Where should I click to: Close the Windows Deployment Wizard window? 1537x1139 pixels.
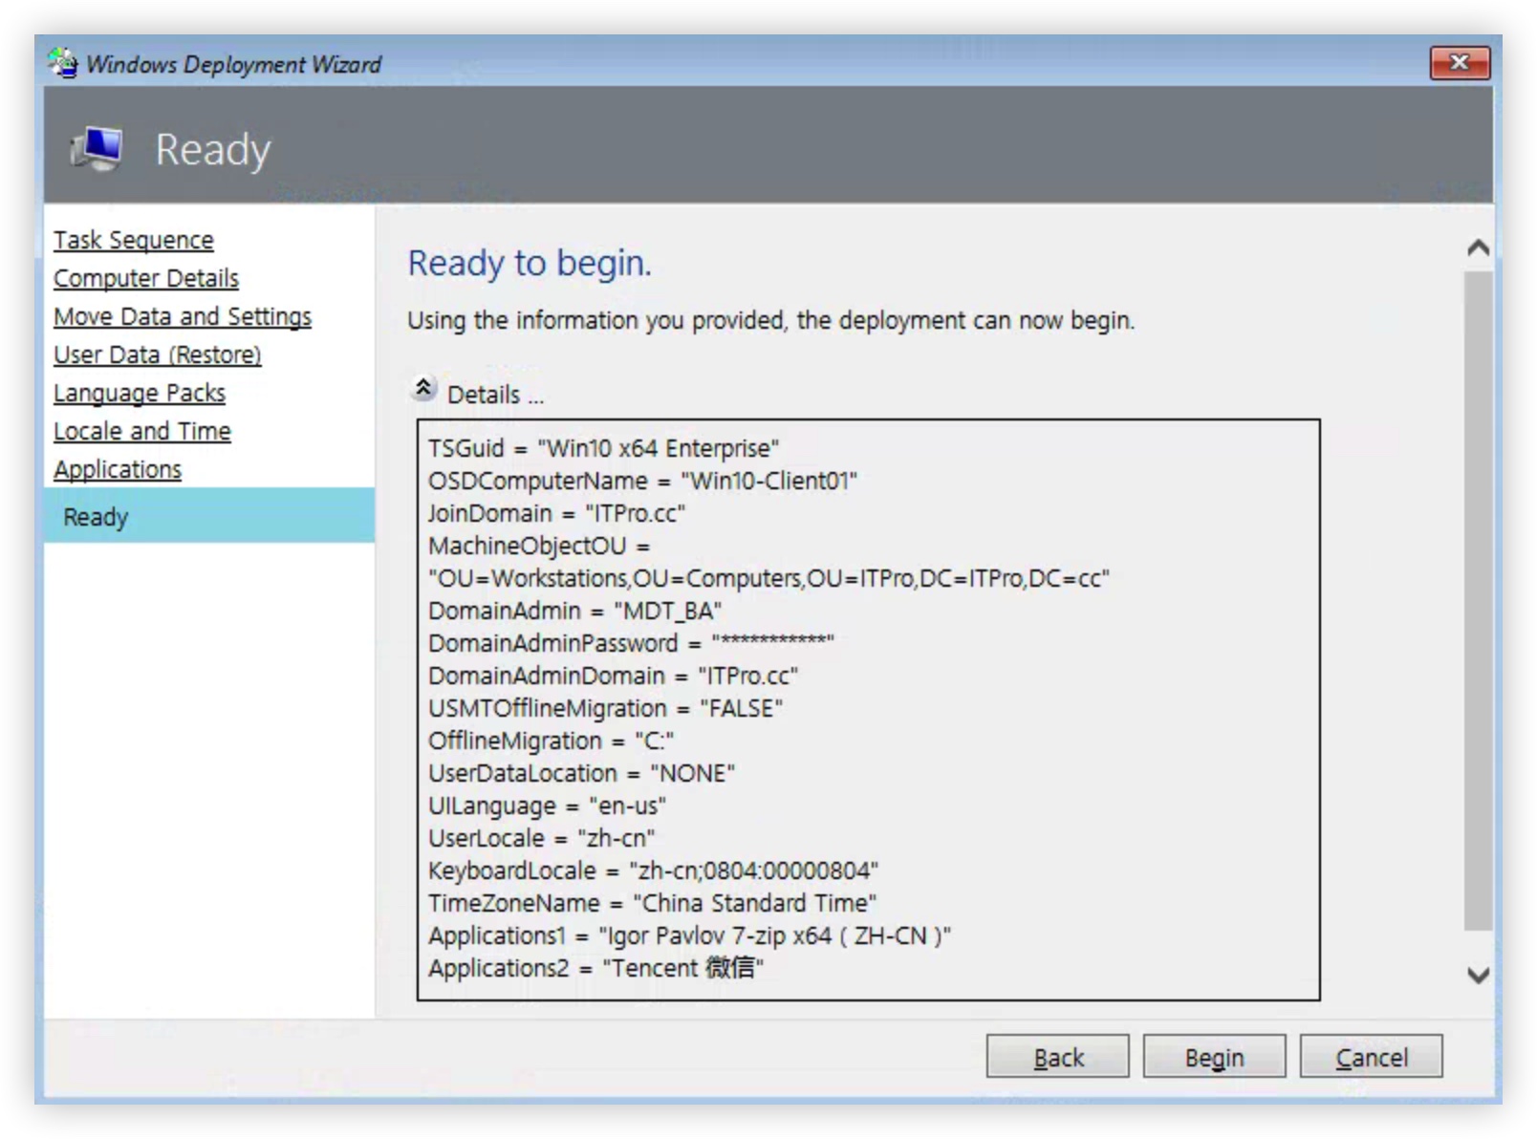click(x=1459, y=63)
